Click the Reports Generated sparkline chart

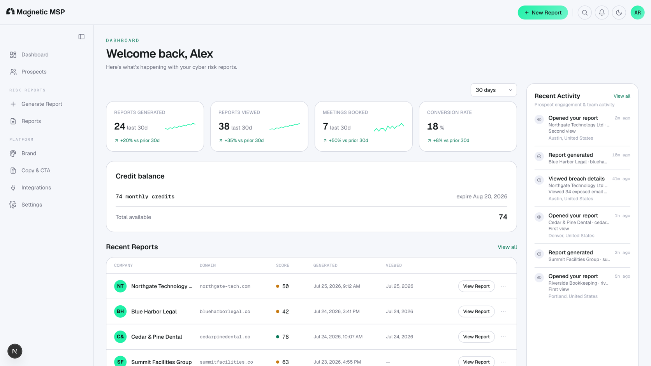tap(180, 126)
